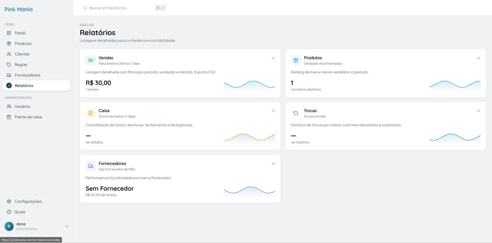Click the refresh icon on Trocas card
Viewport: 492px width, 243px height.
coord(296,113)
